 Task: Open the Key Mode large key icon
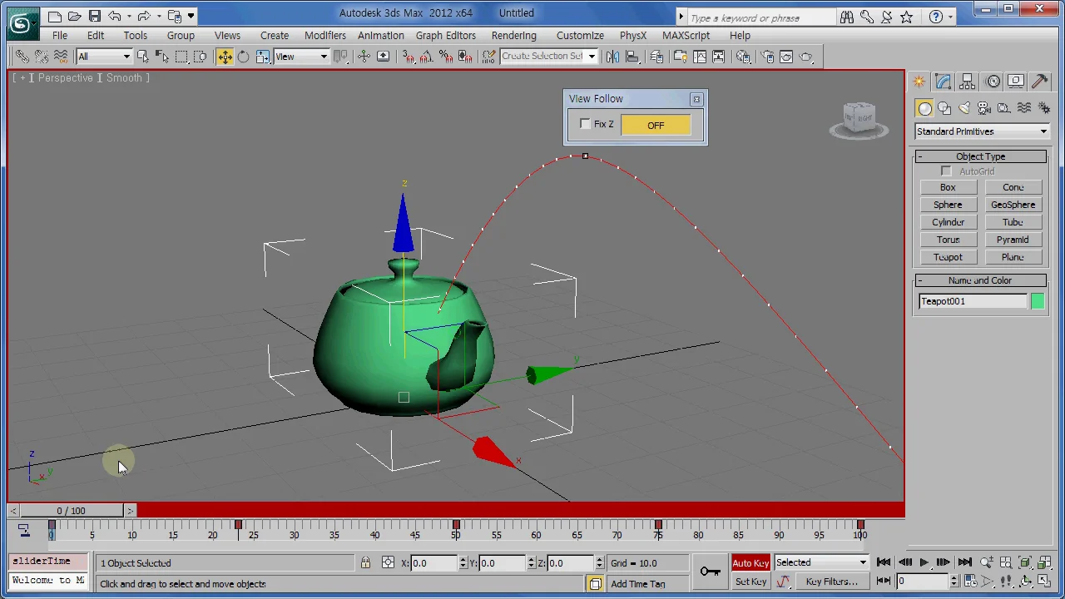pyautogui.click(x=710, y=571)
